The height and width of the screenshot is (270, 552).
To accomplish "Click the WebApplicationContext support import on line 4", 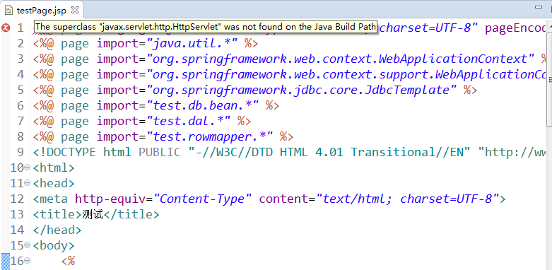I will (x=346, y=75).
